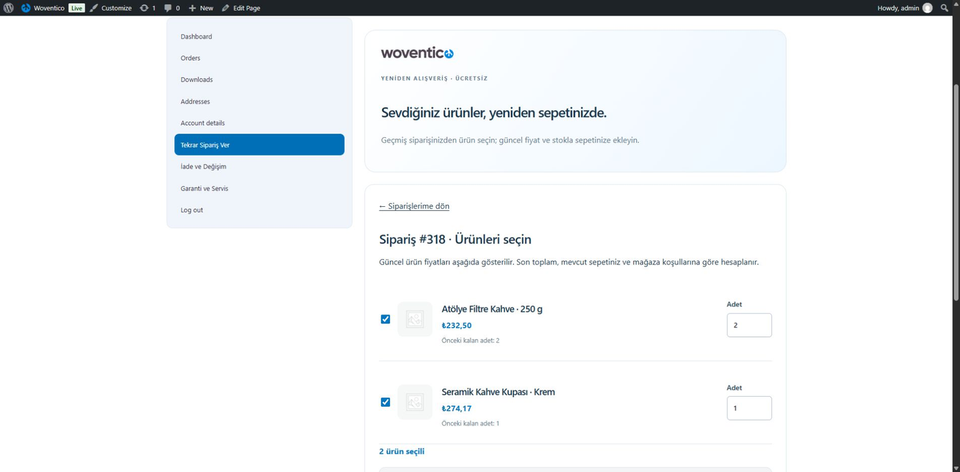Open the Woventico site icon in the admin bar
The width and height of the screenshot is (960, 472).
(26, 8)
